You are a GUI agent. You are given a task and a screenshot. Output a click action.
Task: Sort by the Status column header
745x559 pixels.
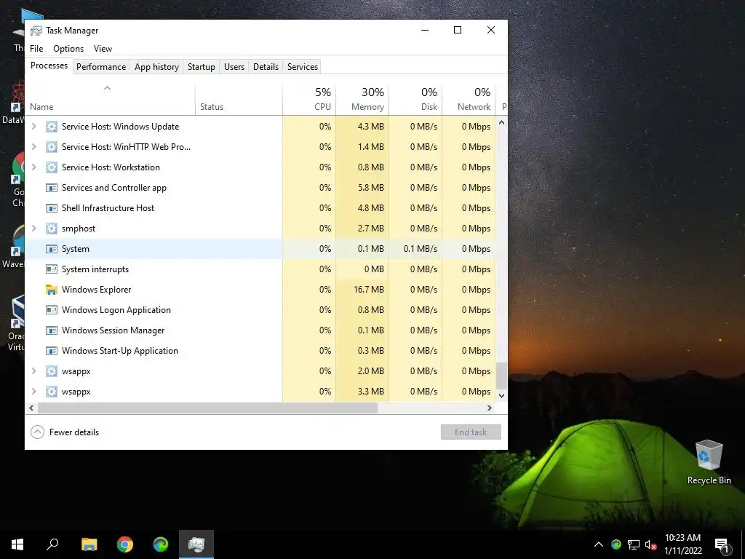239,100
